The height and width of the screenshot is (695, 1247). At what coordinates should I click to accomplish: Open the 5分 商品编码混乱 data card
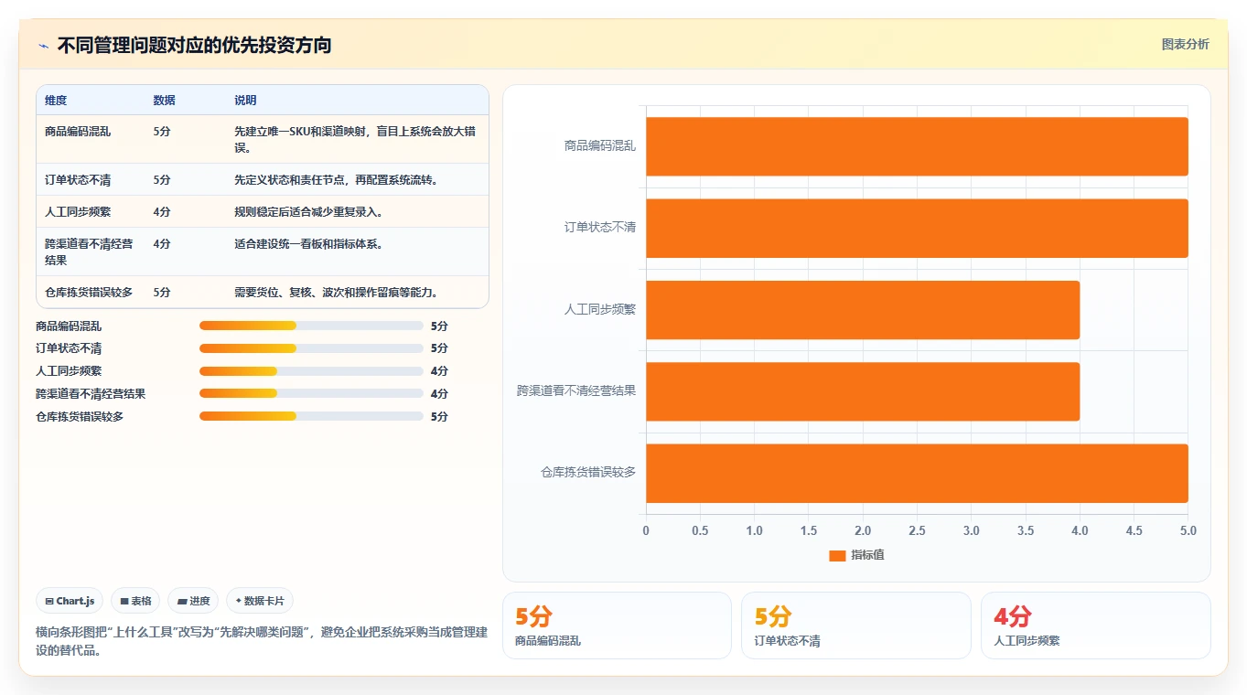(617, 625)
